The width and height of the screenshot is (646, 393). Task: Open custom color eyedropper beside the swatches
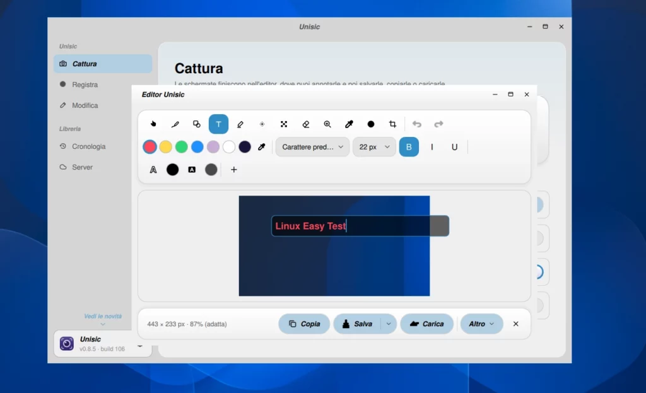262,146
